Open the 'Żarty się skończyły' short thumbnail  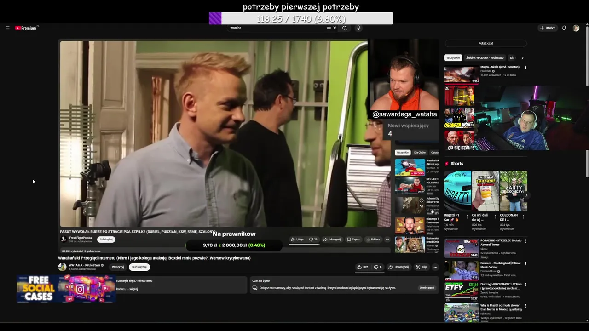(x=514, y=191)
